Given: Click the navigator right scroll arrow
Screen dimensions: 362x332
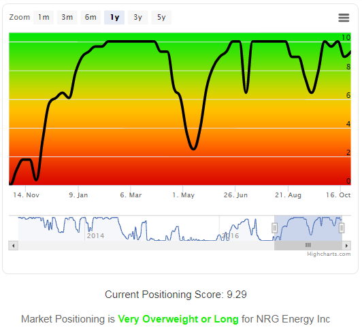Looking at the screenshot, I should tap(346, 246).
